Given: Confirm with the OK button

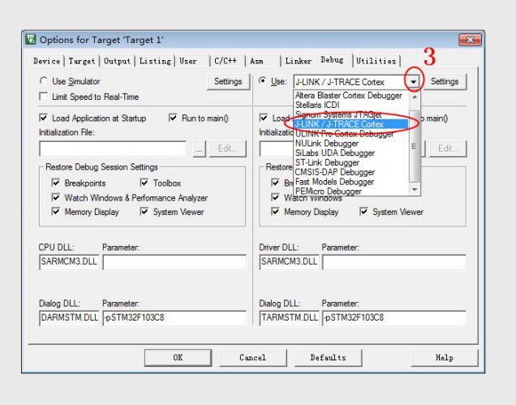Looking at the screenshot, I should point(178,358).
